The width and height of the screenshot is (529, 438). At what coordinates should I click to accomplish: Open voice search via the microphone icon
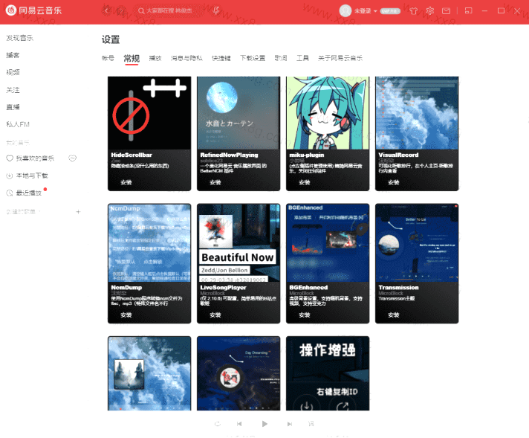[216, 11]
